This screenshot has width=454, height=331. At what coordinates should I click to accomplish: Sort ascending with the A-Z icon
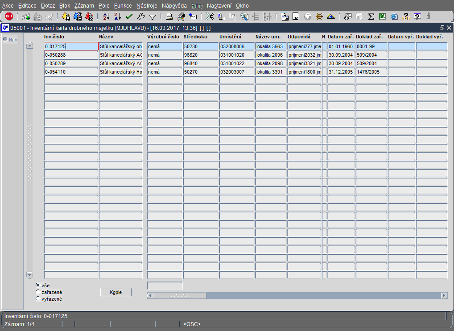point(106,17)
